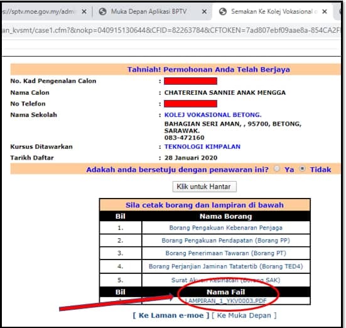Screen dimensions: 346x328
Task: Open Borang Penerimaan Tawaran (Borang PT)
Action: (225, 253)
